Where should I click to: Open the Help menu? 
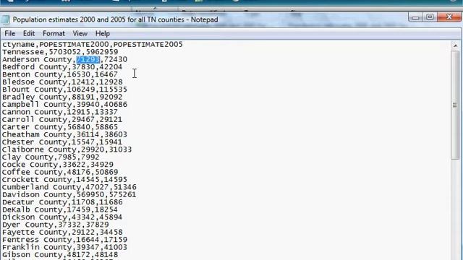[x=103, y=34]
